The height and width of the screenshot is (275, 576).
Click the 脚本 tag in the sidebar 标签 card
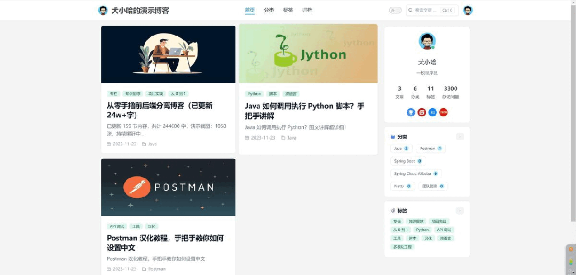click(412, 238)
